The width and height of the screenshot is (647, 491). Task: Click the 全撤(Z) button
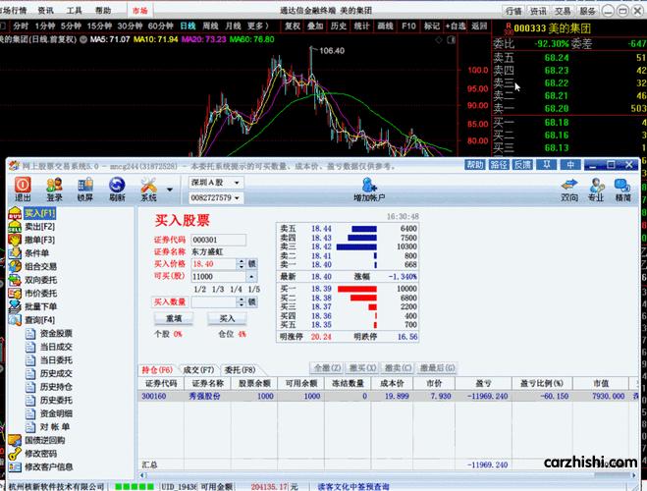[327, 367]
